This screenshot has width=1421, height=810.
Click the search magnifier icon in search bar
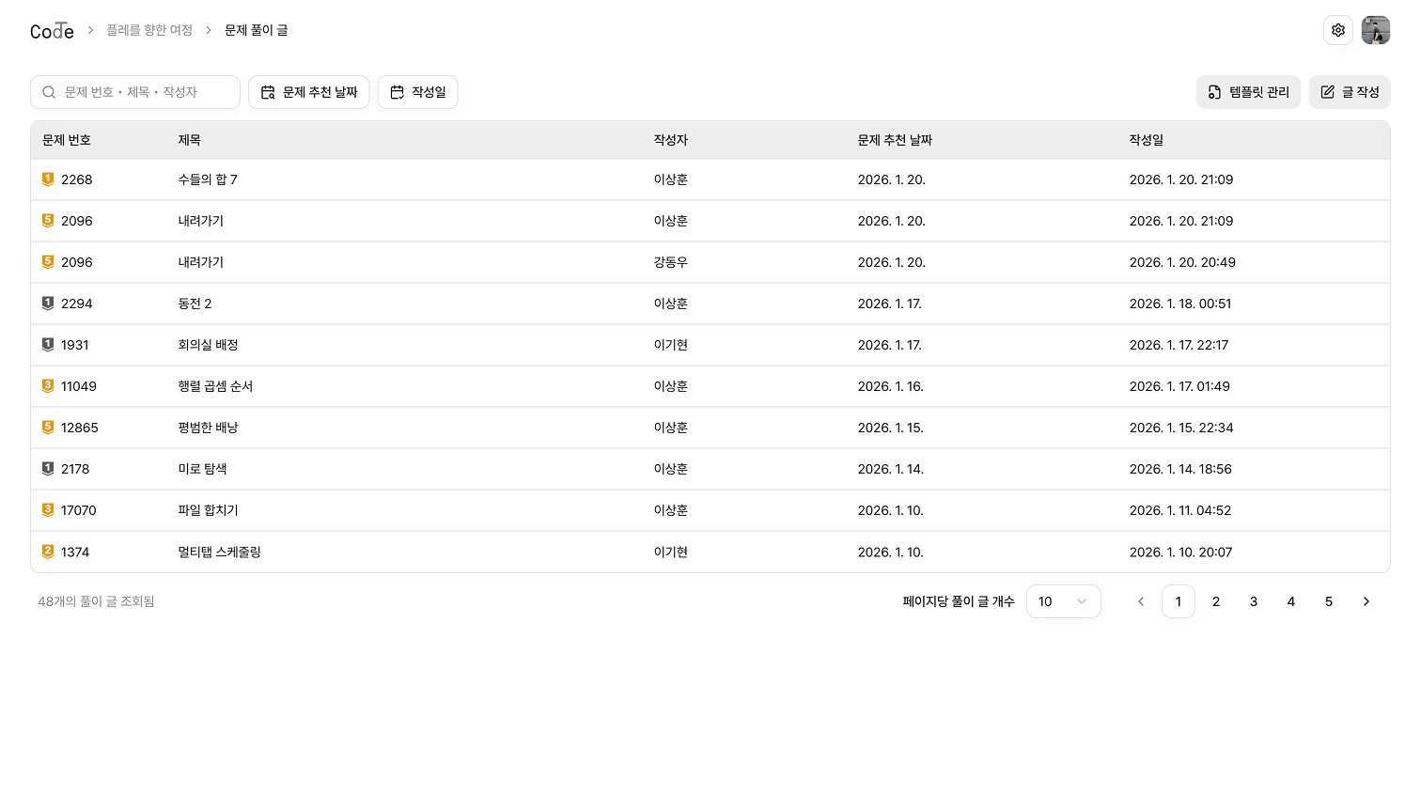[x=49, y=91]
